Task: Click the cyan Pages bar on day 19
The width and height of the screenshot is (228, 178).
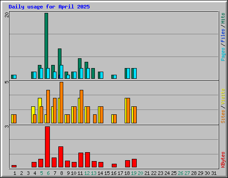Action: (135, 73)
